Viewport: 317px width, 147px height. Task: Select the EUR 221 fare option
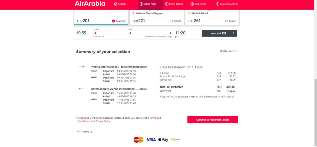pyautogui.click(x=172, y=21)
